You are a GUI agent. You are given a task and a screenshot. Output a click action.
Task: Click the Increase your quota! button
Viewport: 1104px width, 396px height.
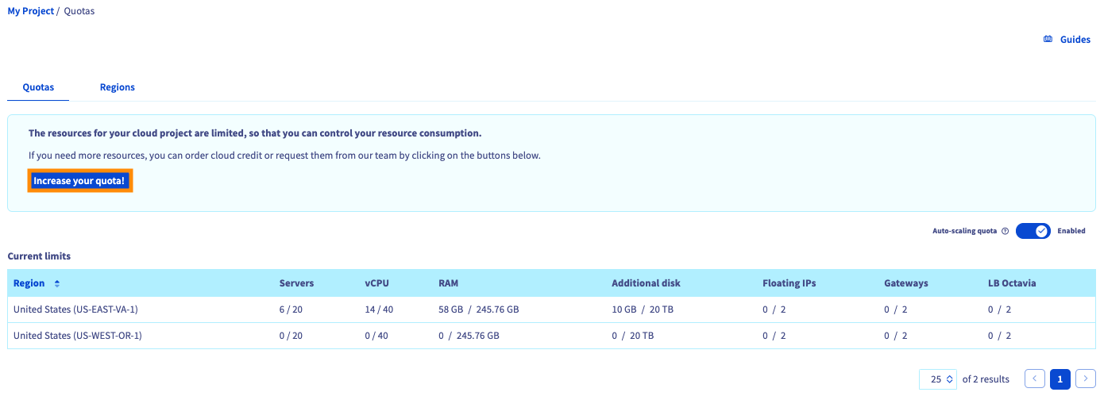[79, 181]
